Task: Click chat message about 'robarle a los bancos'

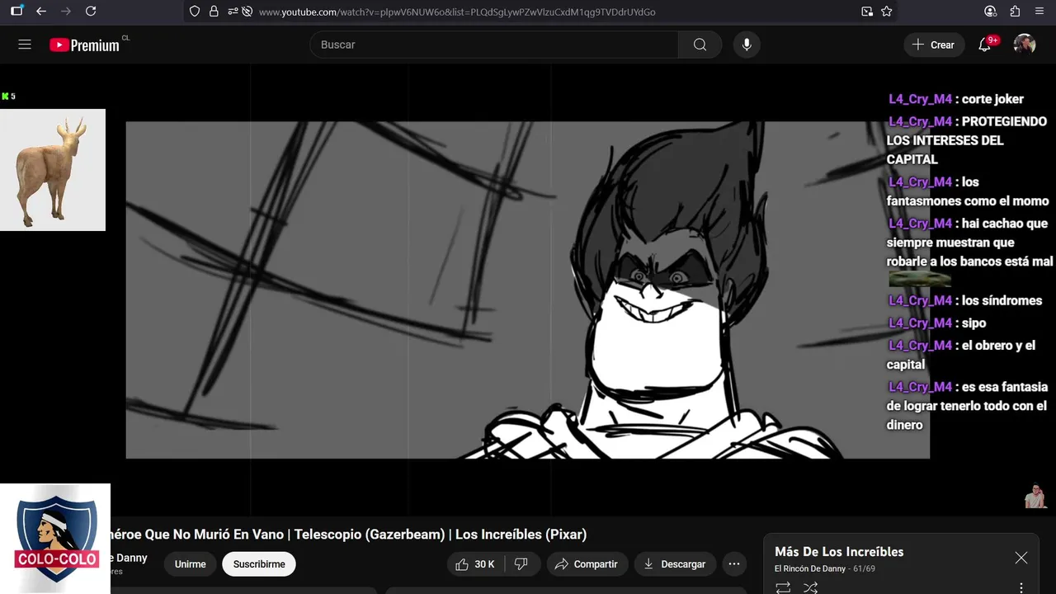Action: (x=969, y=243)
